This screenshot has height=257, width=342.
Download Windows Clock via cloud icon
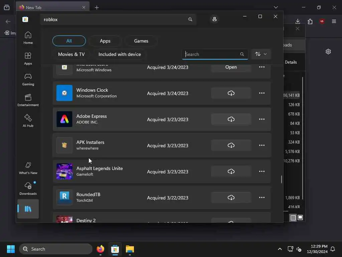click(231, 93)
